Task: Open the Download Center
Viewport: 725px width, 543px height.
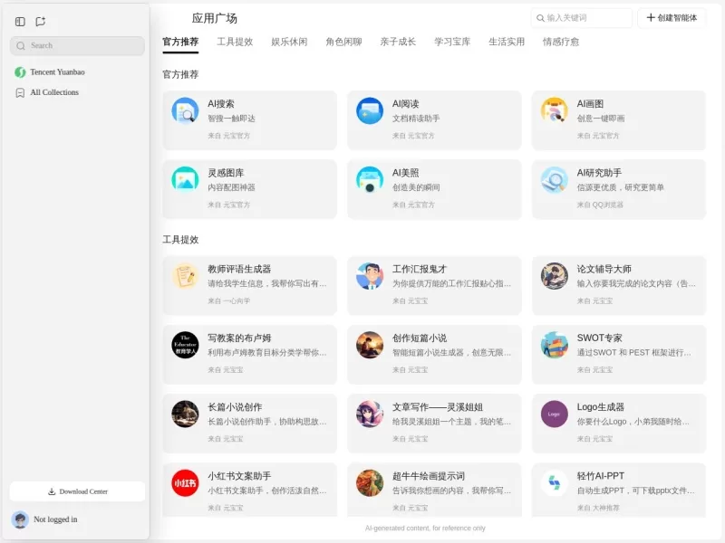Action: (x=75, y=491)
